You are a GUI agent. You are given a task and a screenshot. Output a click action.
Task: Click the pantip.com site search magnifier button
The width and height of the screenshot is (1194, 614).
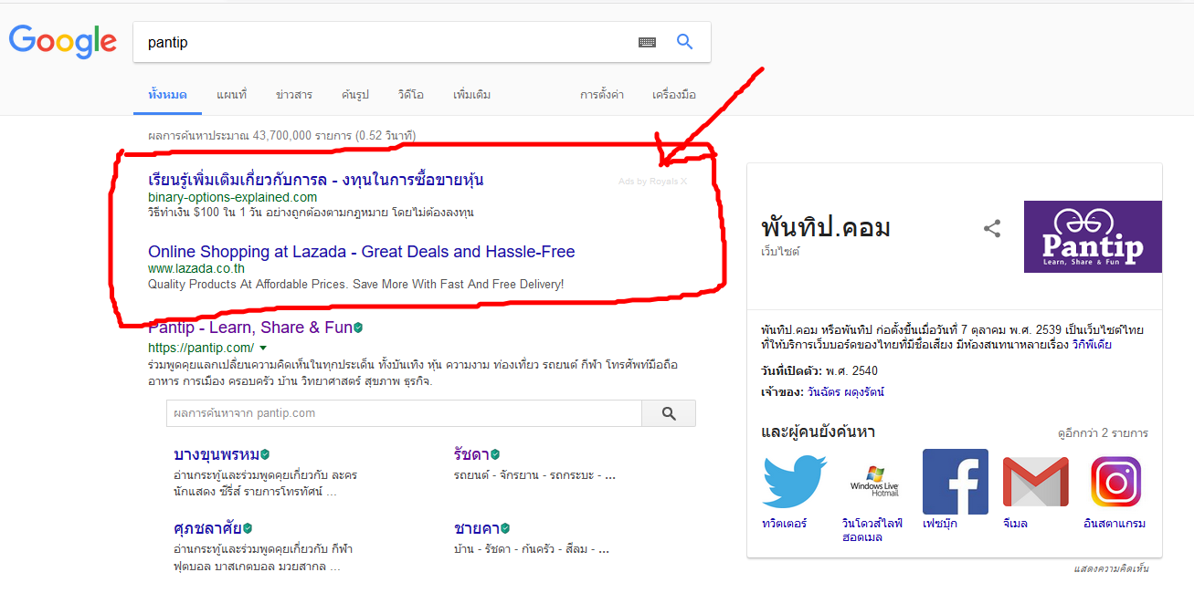click(669, 413)
